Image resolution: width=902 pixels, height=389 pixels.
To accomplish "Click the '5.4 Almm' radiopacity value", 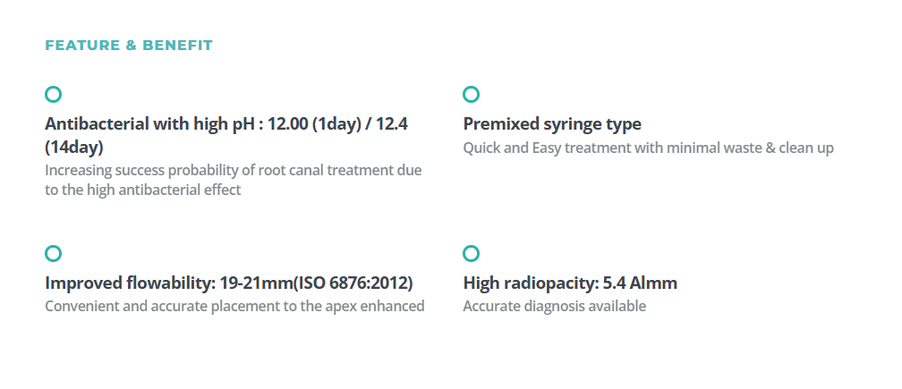I will [x=640, y=283].
